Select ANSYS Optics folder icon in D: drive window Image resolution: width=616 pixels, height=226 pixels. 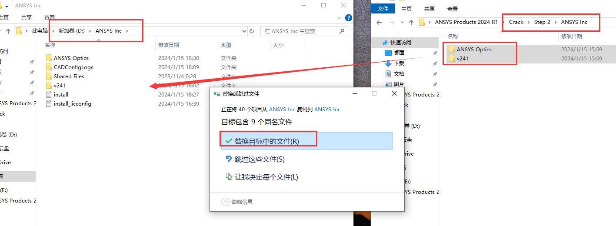tap(49, 58)
